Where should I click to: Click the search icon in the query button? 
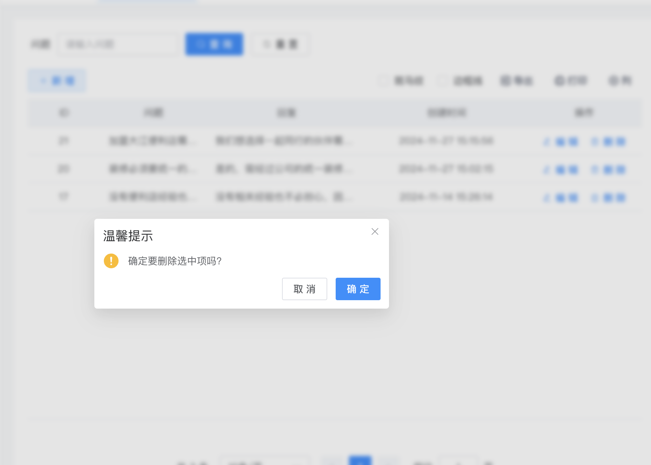click(x=201, y=44)
